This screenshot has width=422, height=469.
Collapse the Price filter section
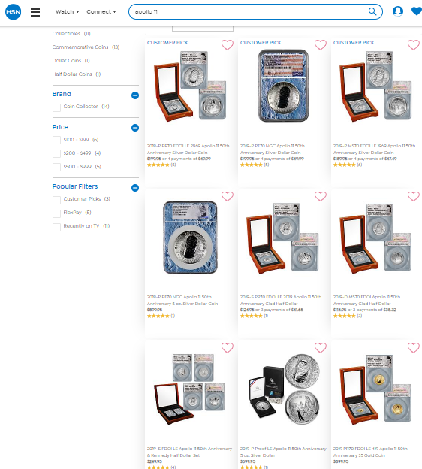(x=135, y=128)
